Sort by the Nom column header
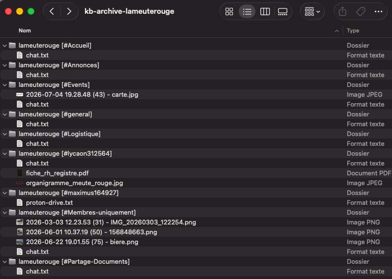This screenshot has height=279, width=392. [25, 30]
